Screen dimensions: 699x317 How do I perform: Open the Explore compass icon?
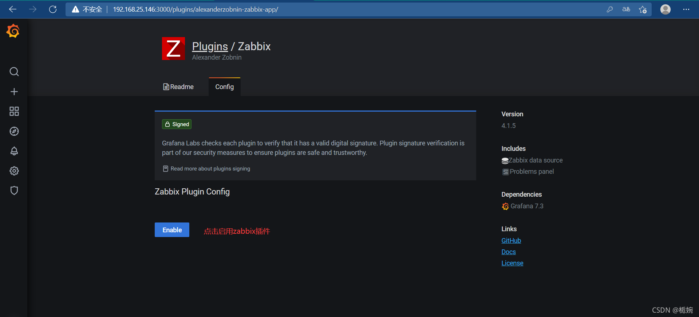point(14,131)
